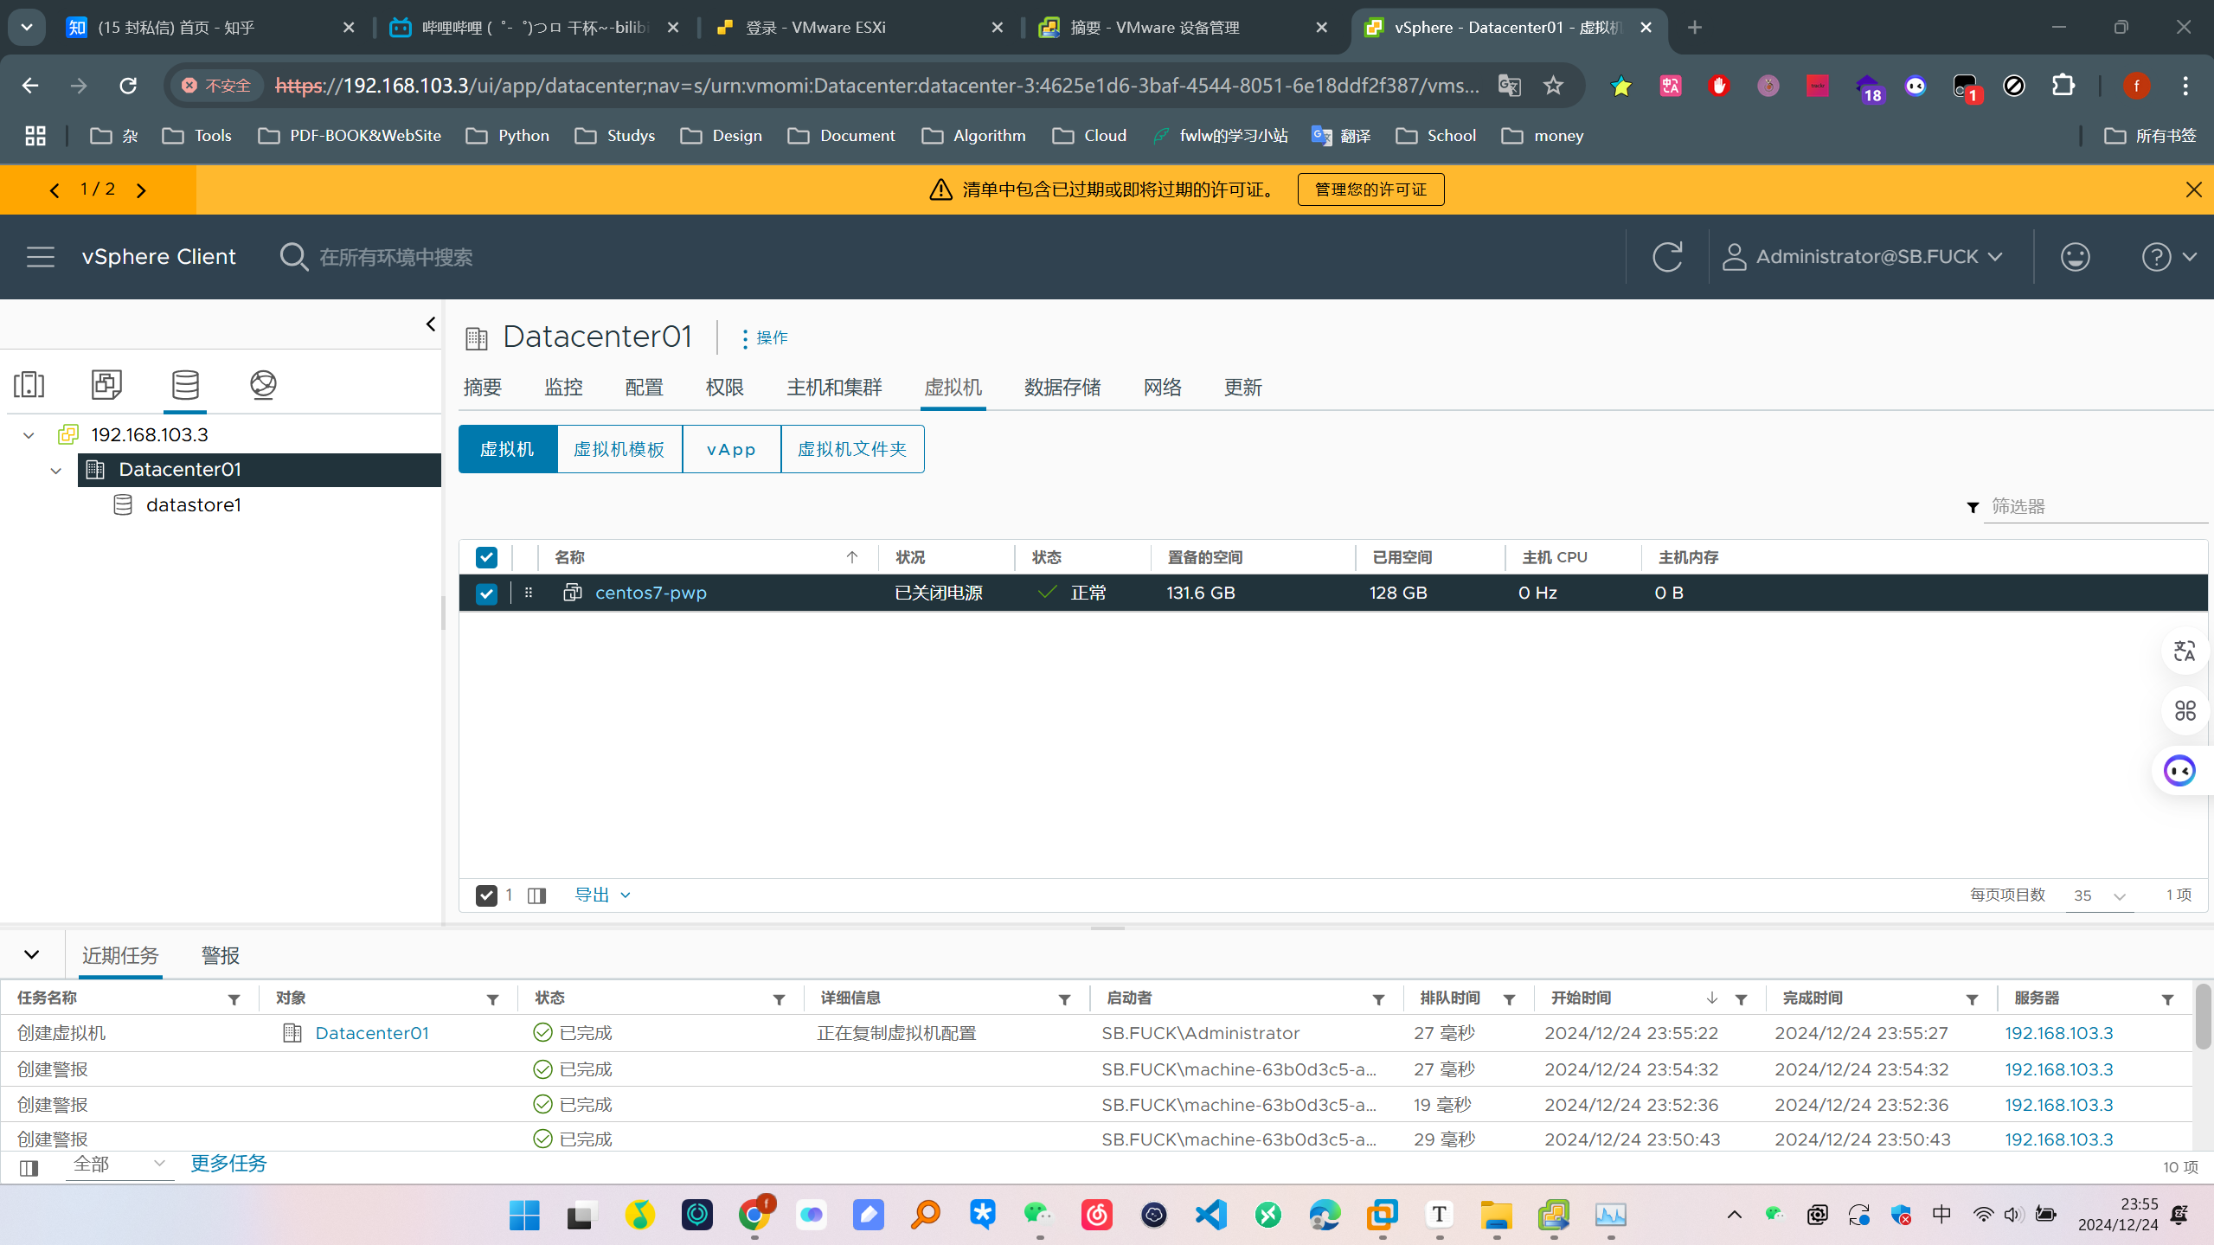Collapse the Datacenter01 tree node
2214x1245 pixels.
click(x=56, y=470)
